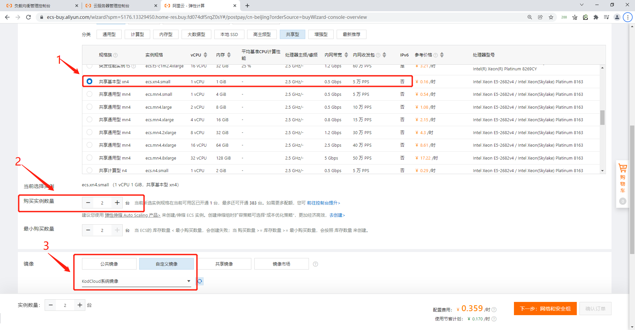
Task: Switch to the 计算型 category tab
Action: click(x=137, y=34)
